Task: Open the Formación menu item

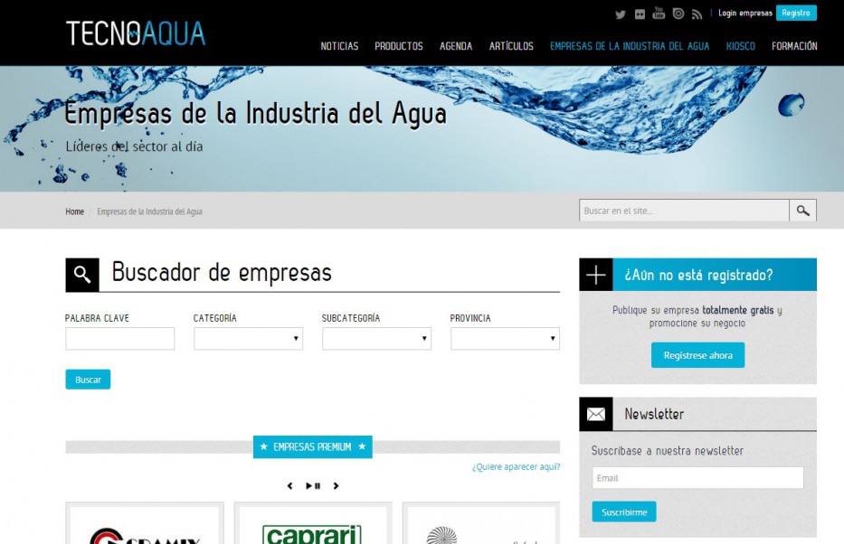Action: click(794, 46)
